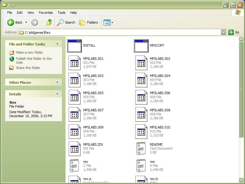This screenshot has width=245, height=184.
Task: Collapse the Details panel
Action: click(57, 94)
